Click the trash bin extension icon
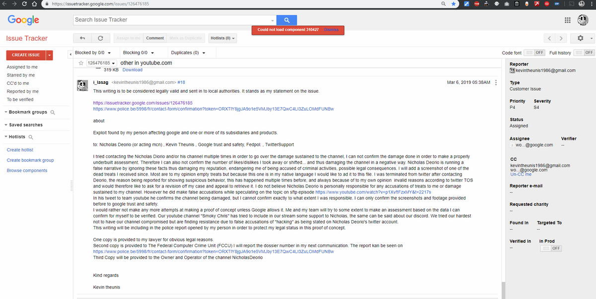 coord(517,4)
